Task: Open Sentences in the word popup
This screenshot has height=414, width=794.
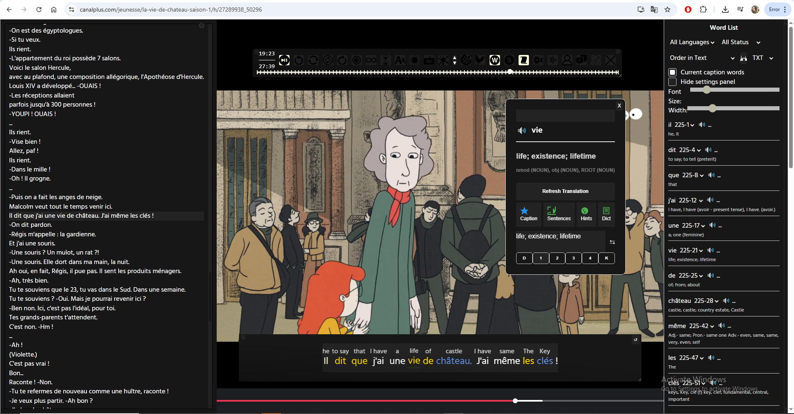Action: [559, 214]
